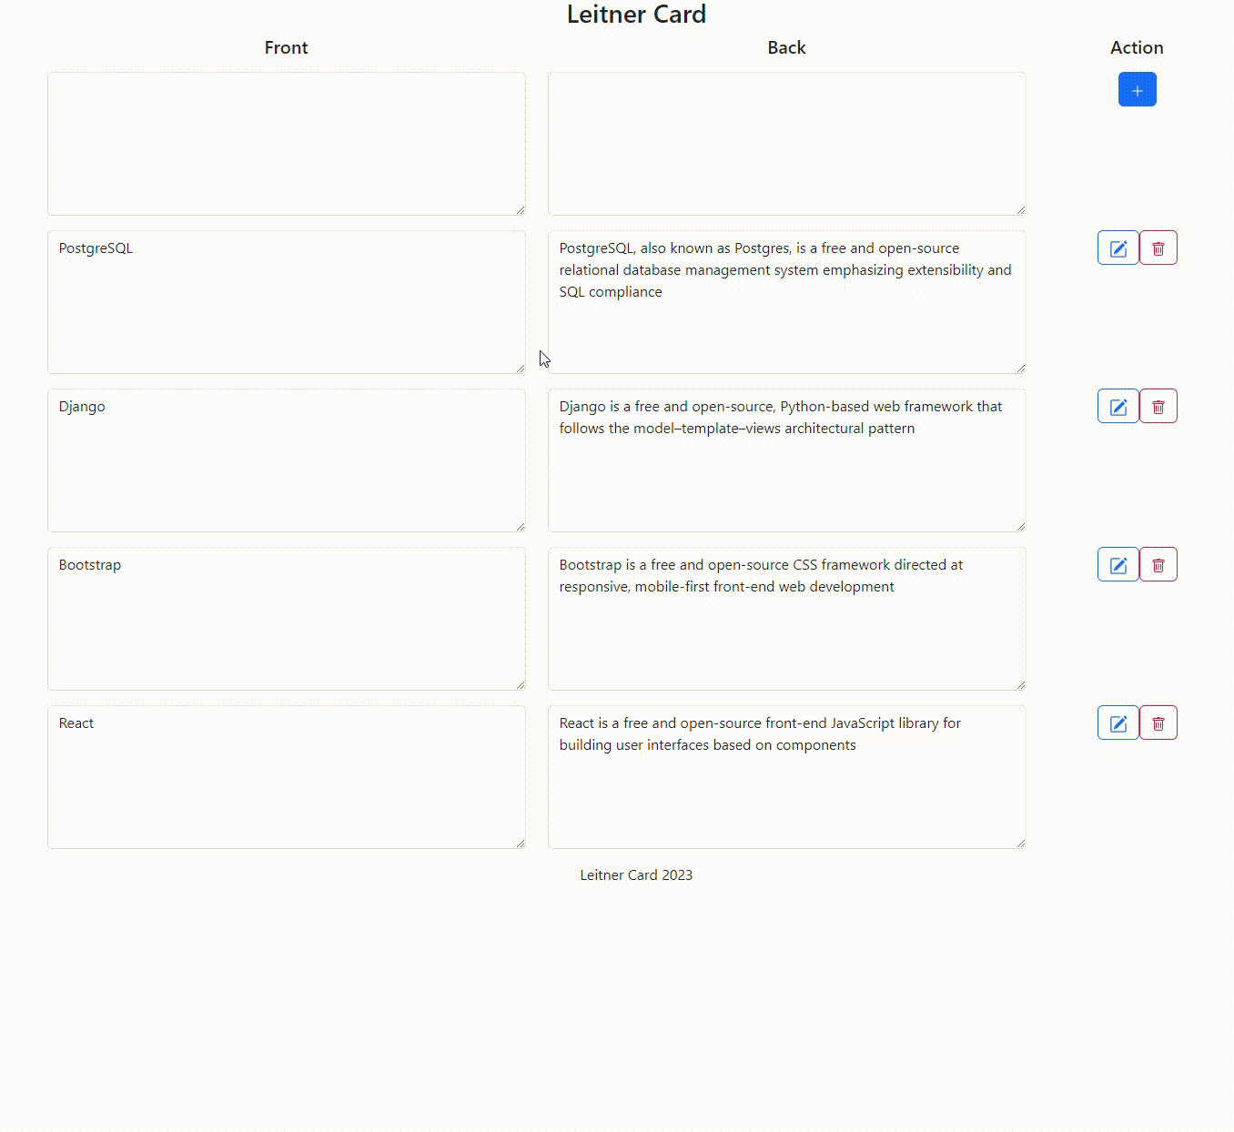Image resolution: width=1234 pixels, height=1132 pixels.
Task: Focus the empty new-card Front textarea
Action: tap(287, 144)
